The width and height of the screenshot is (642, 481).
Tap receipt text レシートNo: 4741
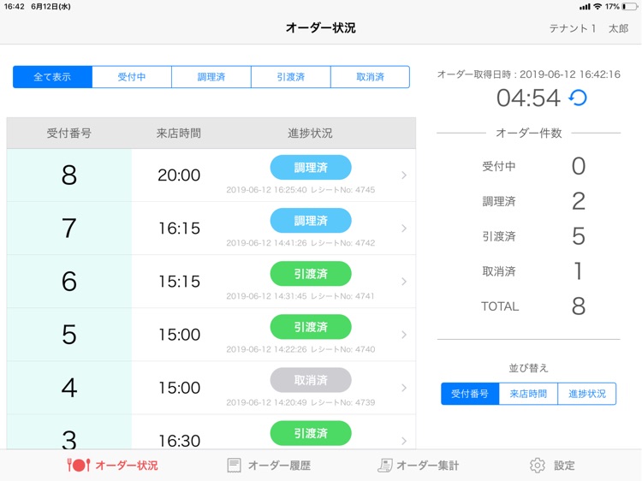[x=342, y=296]
